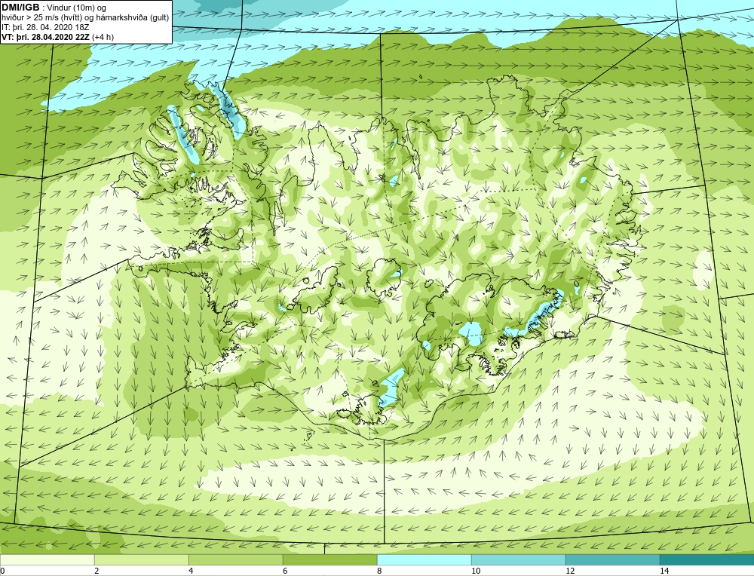
Task: Click the 'Vindur (10m) og' text
Action: coord(77,8)
